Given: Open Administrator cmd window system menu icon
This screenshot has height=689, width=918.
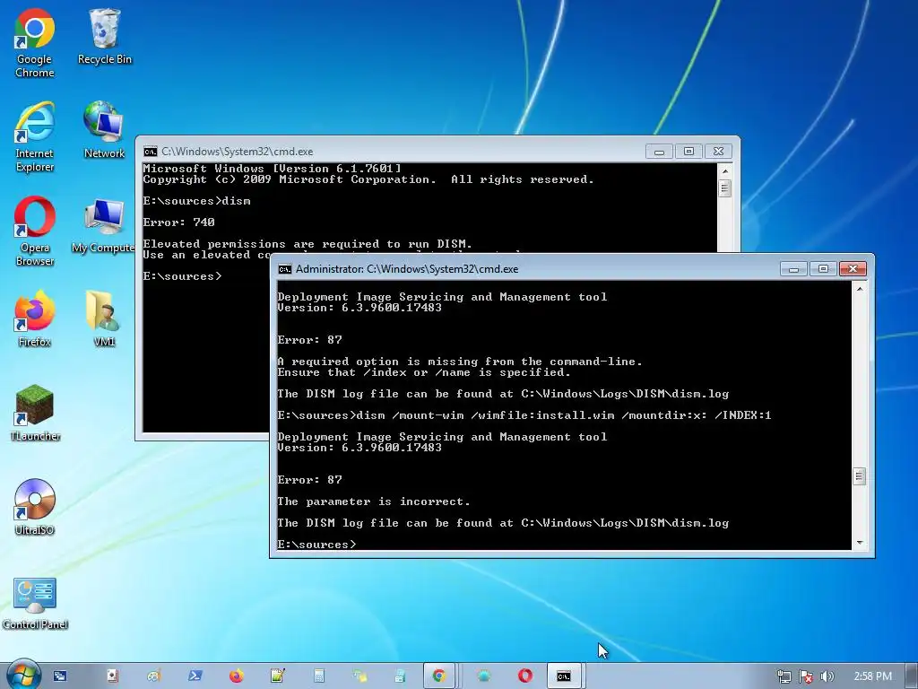Looking at the screenshot, I should pos(284,269).
